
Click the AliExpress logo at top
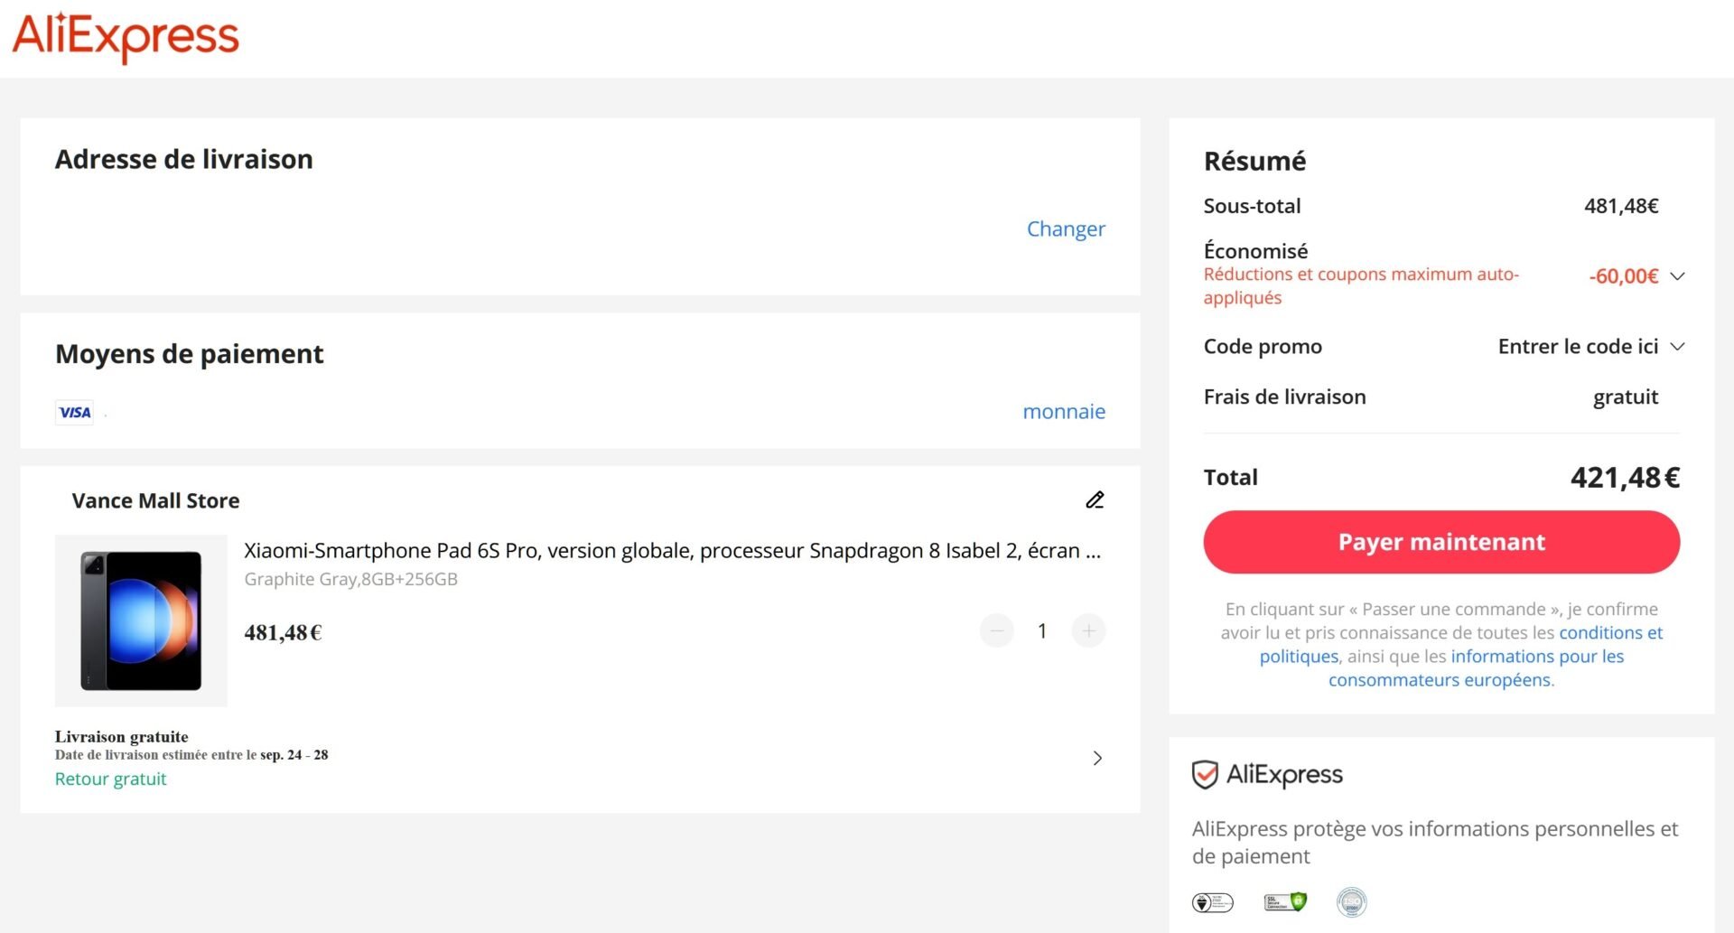tap(126, 38)
